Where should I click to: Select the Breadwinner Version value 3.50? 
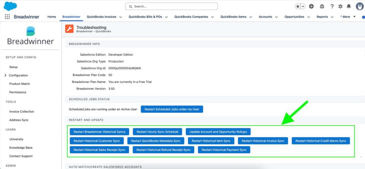112,89
